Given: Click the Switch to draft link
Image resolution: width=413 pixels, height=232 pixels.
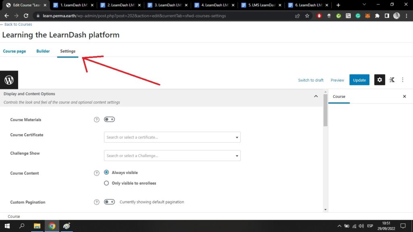Looking at the screenshot, I should (x=311, y=80).
